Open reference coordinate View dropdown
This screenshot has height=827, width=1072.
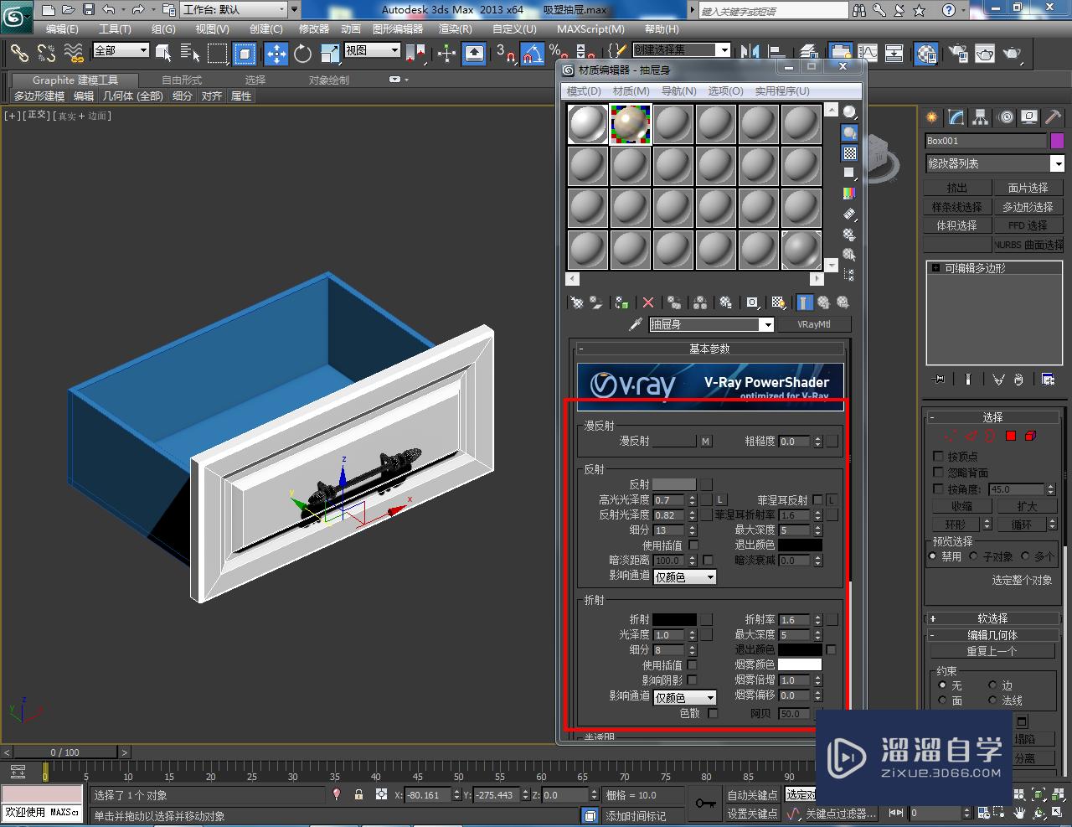tap(372, 50)
